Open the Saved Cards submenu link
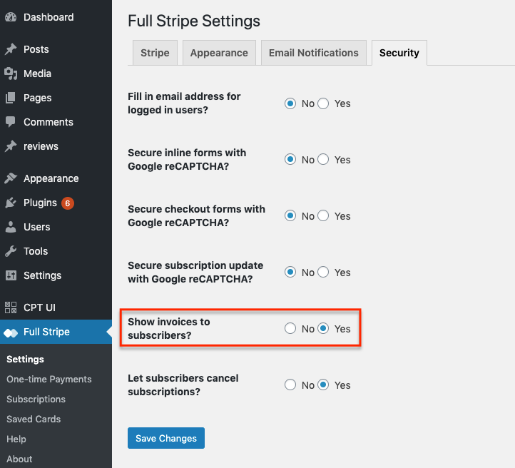The image size is (515, 468). (34, 419)
